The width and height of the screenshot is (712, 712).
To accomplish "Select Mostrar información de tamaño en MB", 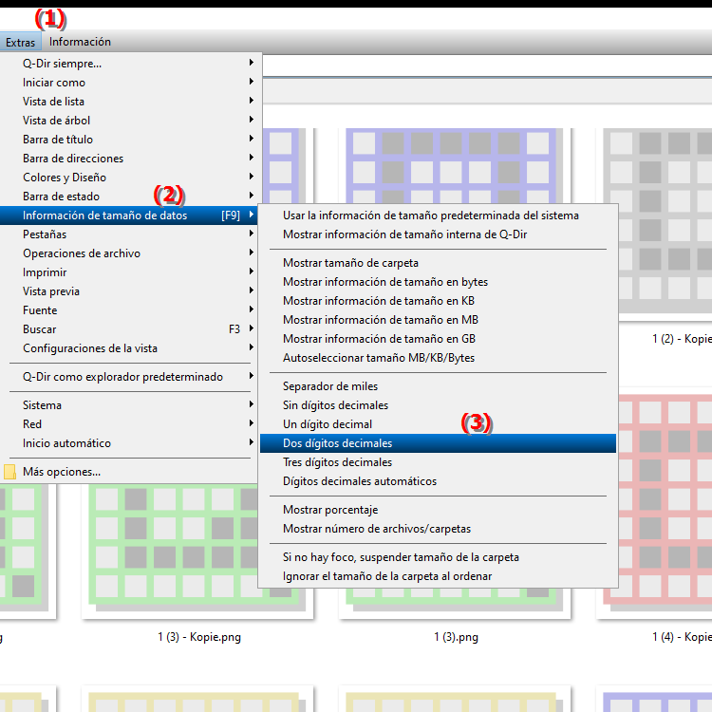I will (438, 320).
